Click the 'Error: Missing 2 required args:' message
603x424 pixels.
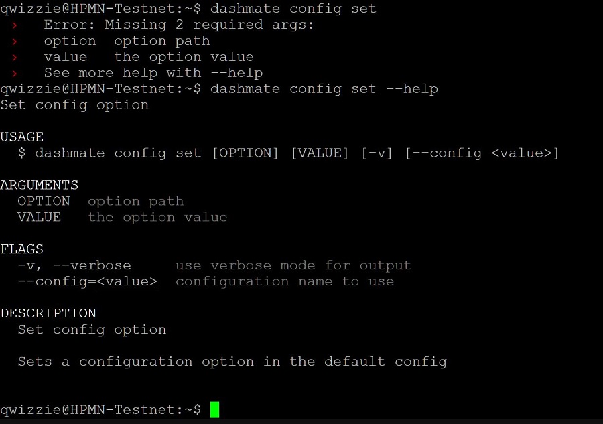(179, 25)
